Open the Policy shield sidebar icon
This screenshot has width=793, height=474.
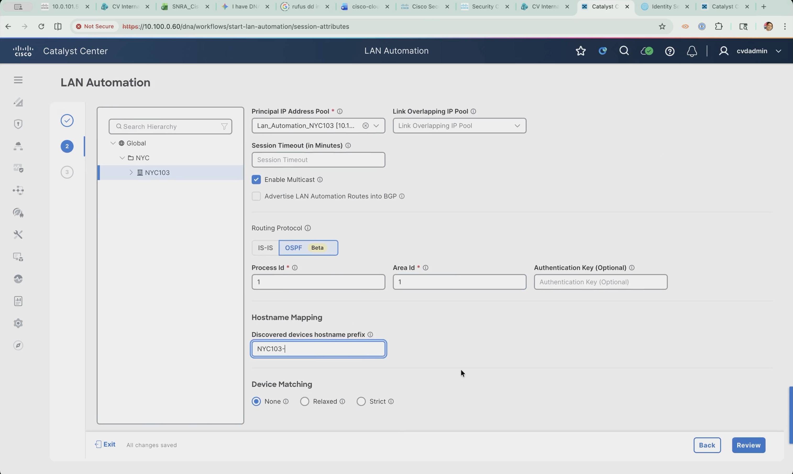pos(18,124)
